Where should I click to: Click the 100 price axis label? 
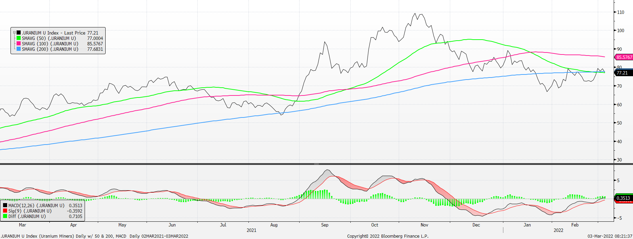click(621, 30)
